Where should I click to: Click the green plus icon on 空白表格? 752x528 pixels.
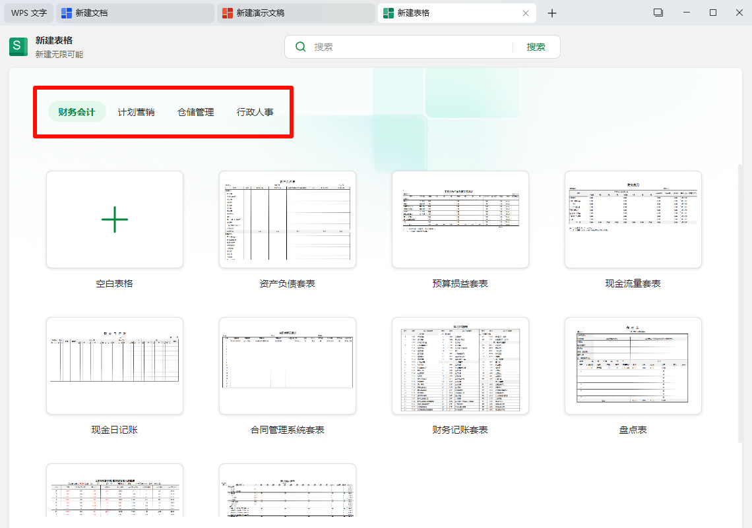point(114,219)
